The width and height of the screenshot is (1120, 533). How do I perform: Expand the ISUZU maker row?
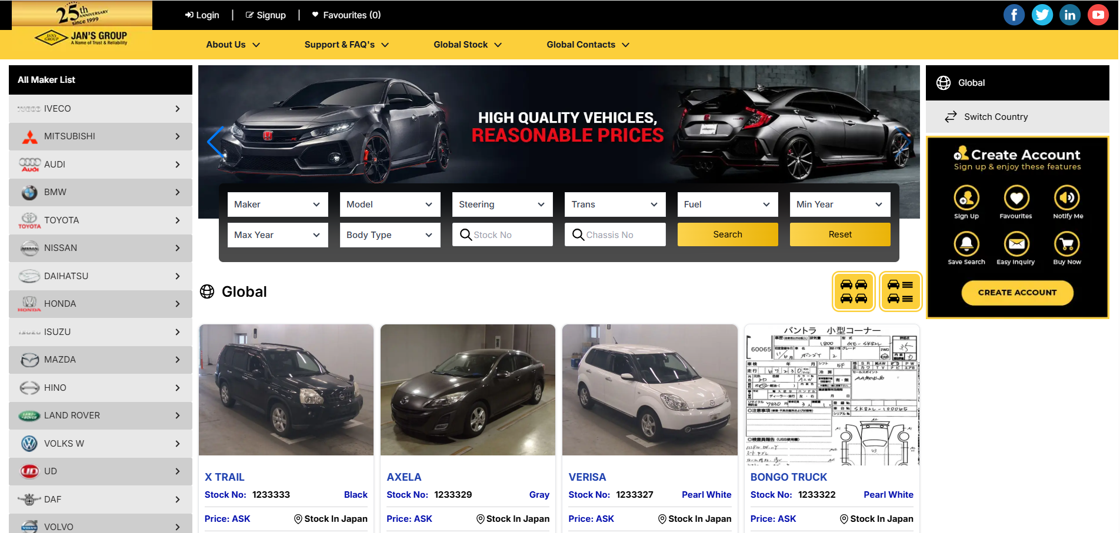pyautogui.click(x=101, y=332)
